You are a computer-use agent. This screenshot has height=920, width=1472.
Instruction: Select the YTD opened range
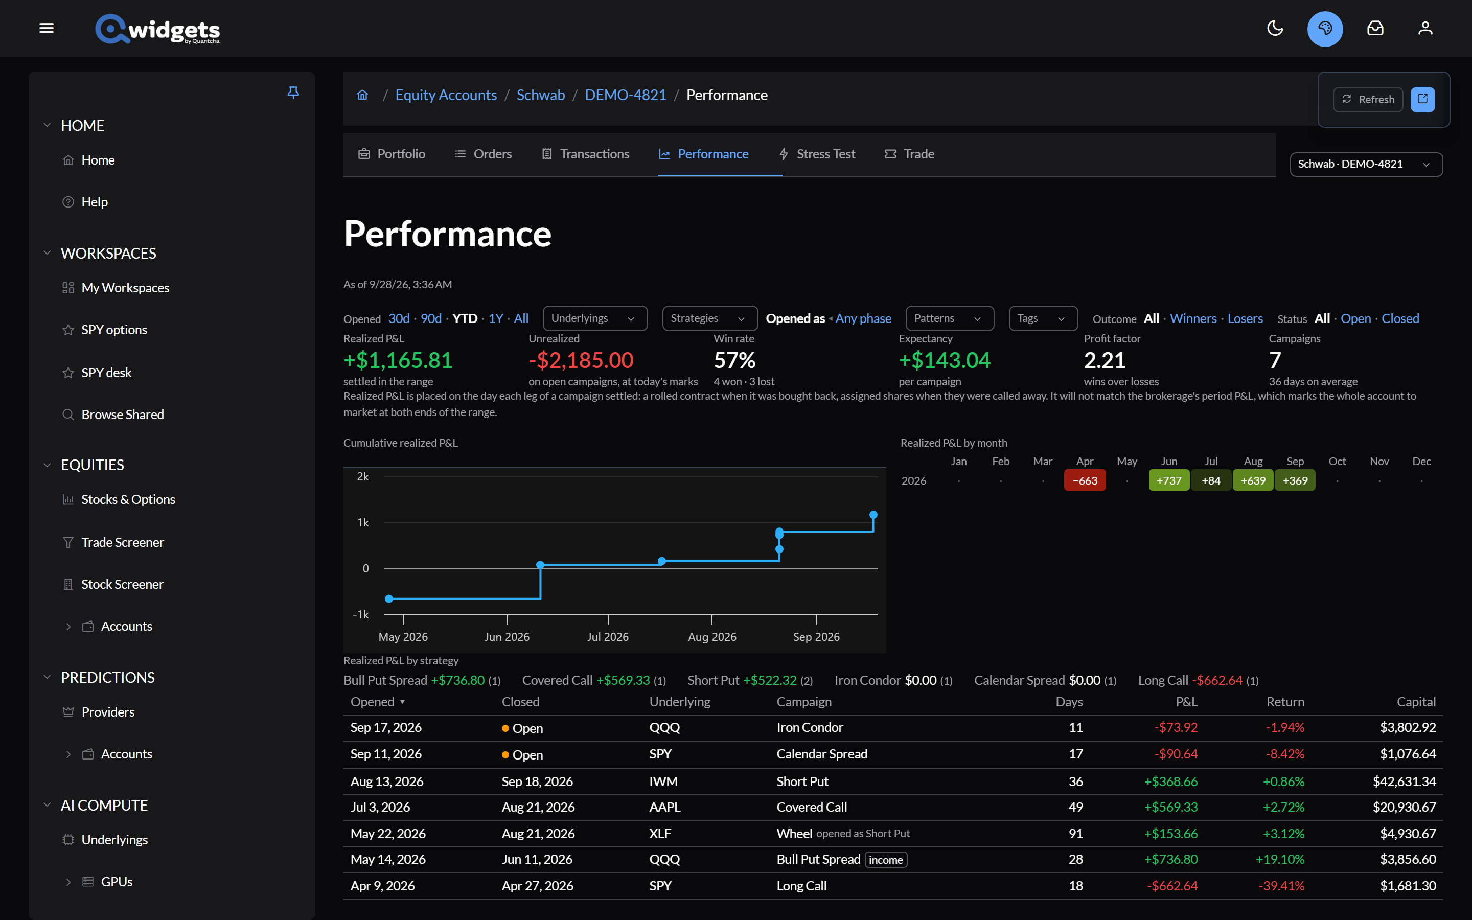tap(465, 318)
